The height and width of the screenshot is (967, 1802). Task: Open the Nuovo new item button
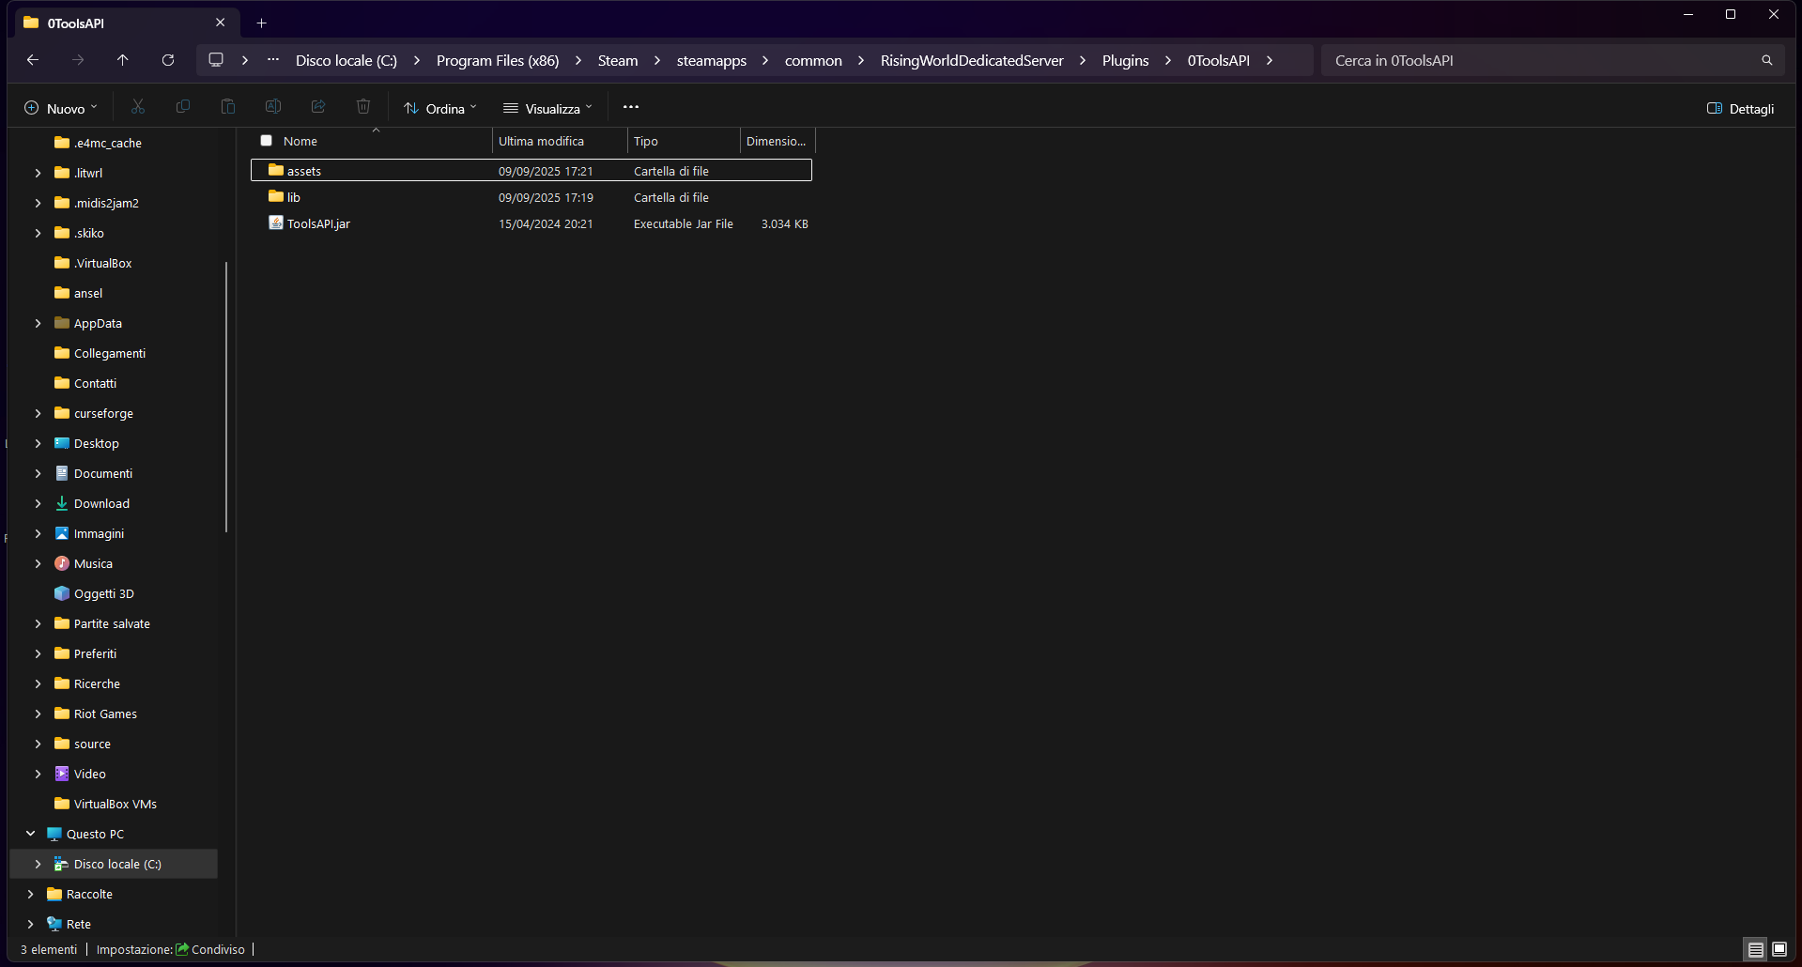(61, 108)
